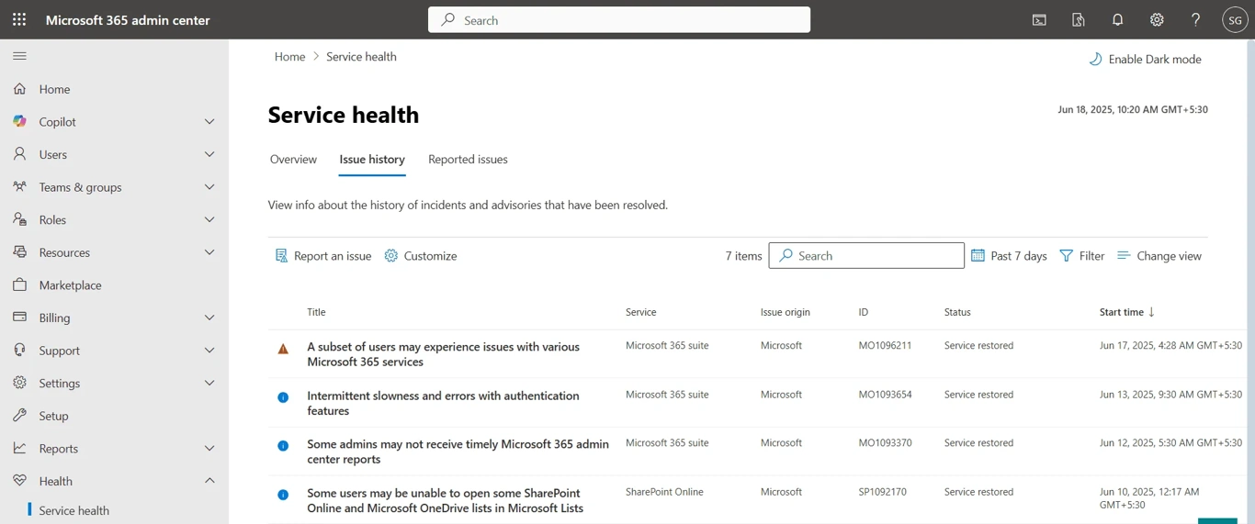Click the Setup wrench icon
This screenshot has height=524, width=1255.
point(19,415)
